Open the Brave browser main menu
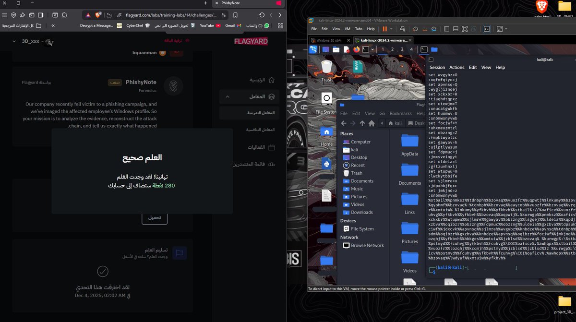The width and height of the screenshot is (576, 322). [4, 15]
